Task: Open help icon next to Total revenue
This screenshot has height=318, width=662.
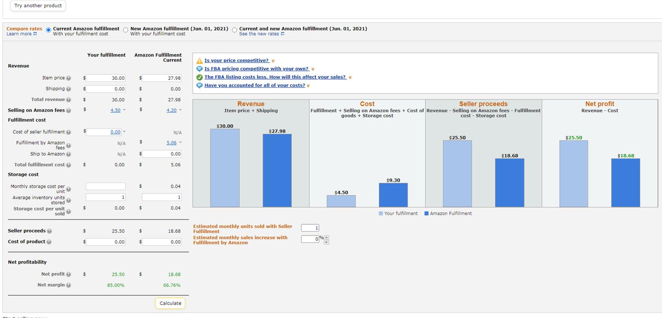Action: (x=68, y=100)
